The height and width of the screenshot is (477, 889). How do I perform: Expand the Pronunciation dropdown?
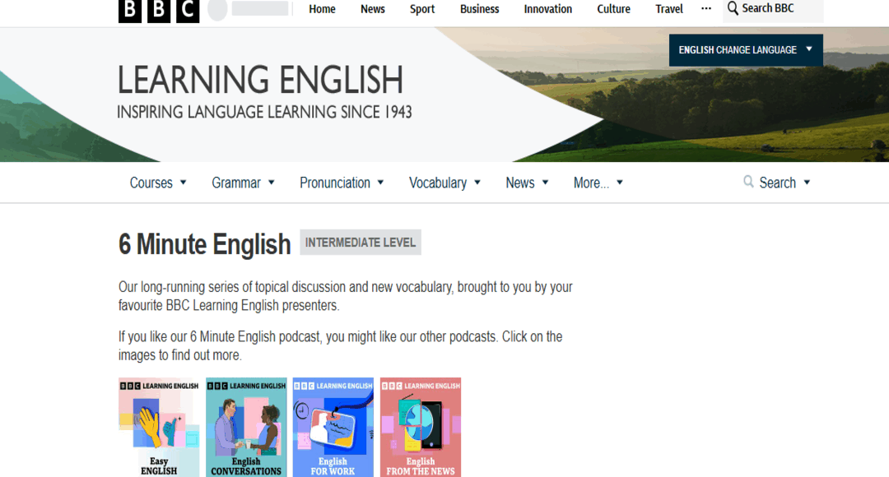(x=342, y=183)
